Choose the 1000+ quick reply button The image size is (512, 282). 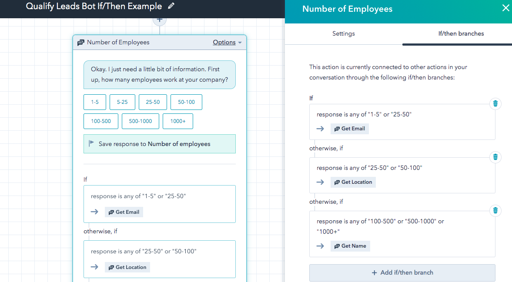[x=177, y=121]
